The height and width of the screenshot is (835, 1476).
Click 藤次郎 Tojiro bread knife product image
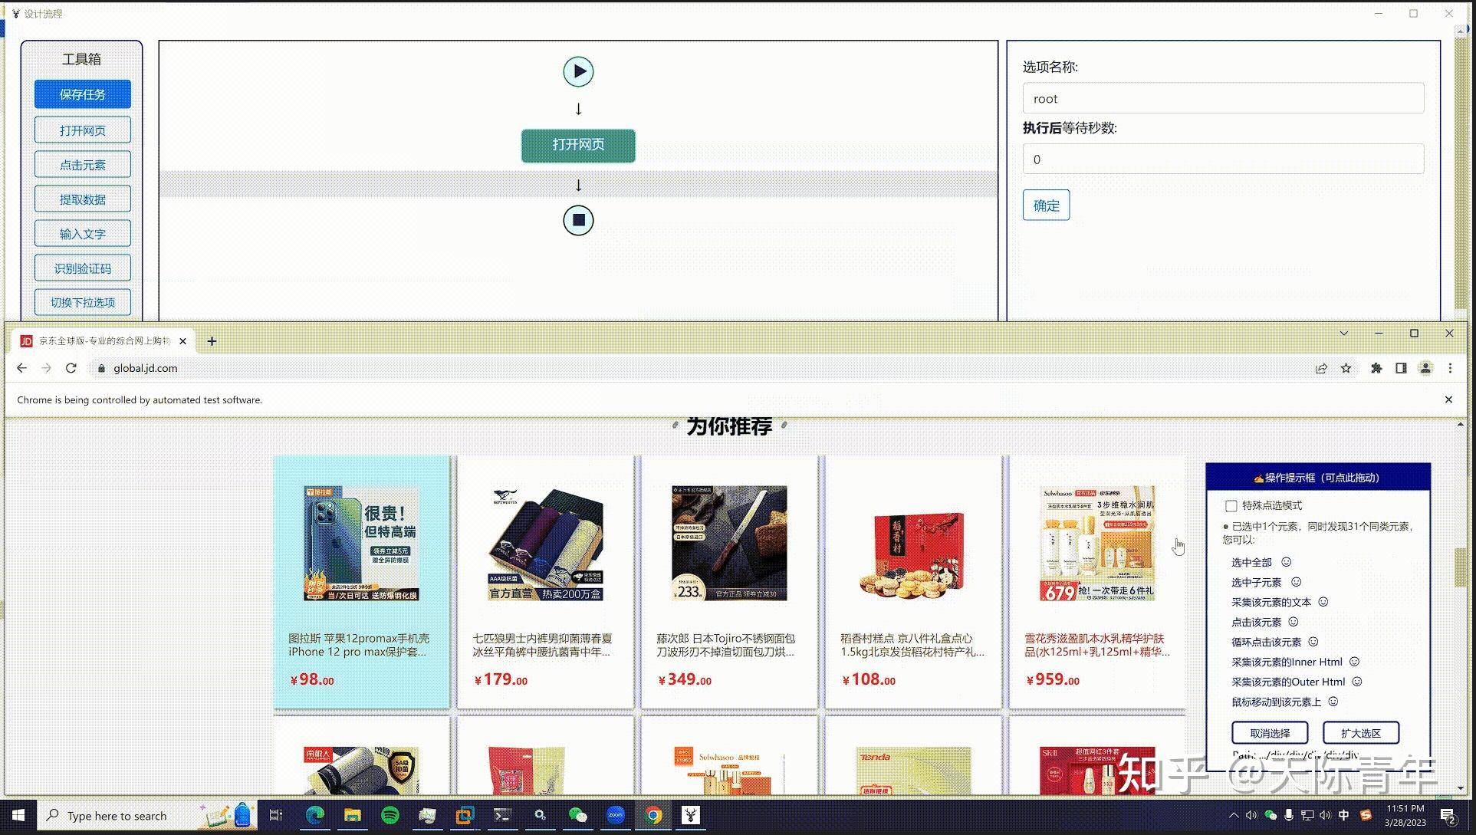[729, 543]
